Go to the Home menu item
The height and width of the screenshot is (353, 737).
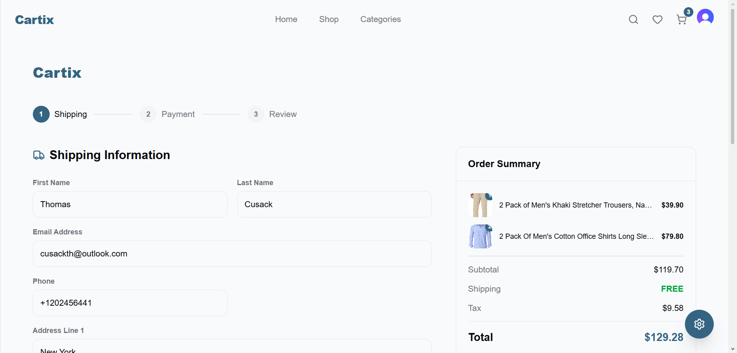pyautogui.click(x=286, y=19)
